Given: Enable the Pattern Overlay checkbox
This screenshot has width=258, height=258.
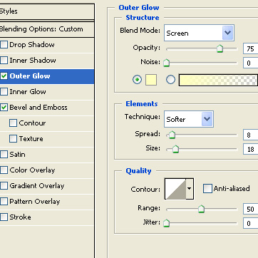Looking at the screenshot, I should tap(4, 202).
